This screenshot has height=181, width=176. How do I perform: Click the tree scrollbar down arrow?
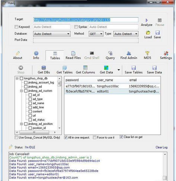[59, 128]
